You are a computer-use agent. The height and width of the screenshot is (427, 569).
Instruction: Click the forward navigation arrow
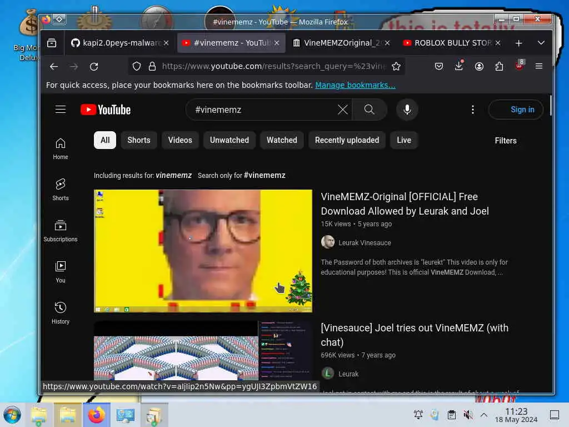pyautogui.click(x=74, y=67)
